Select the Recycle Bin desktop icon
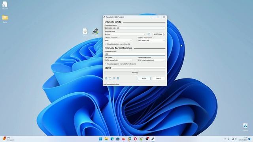This screenshot has height=142, width=253. 245,127
